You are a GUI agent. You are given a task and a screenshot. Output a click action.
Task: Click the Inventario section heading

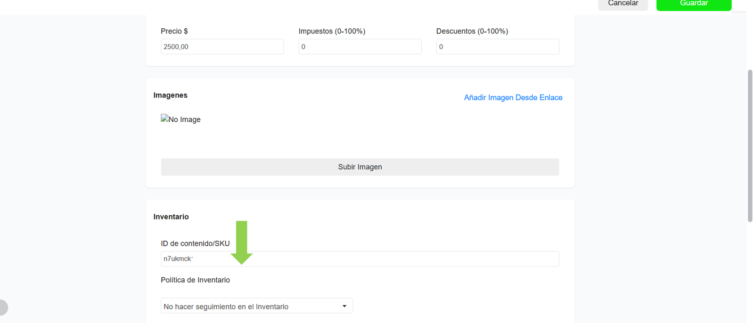(x=171, y=217)
